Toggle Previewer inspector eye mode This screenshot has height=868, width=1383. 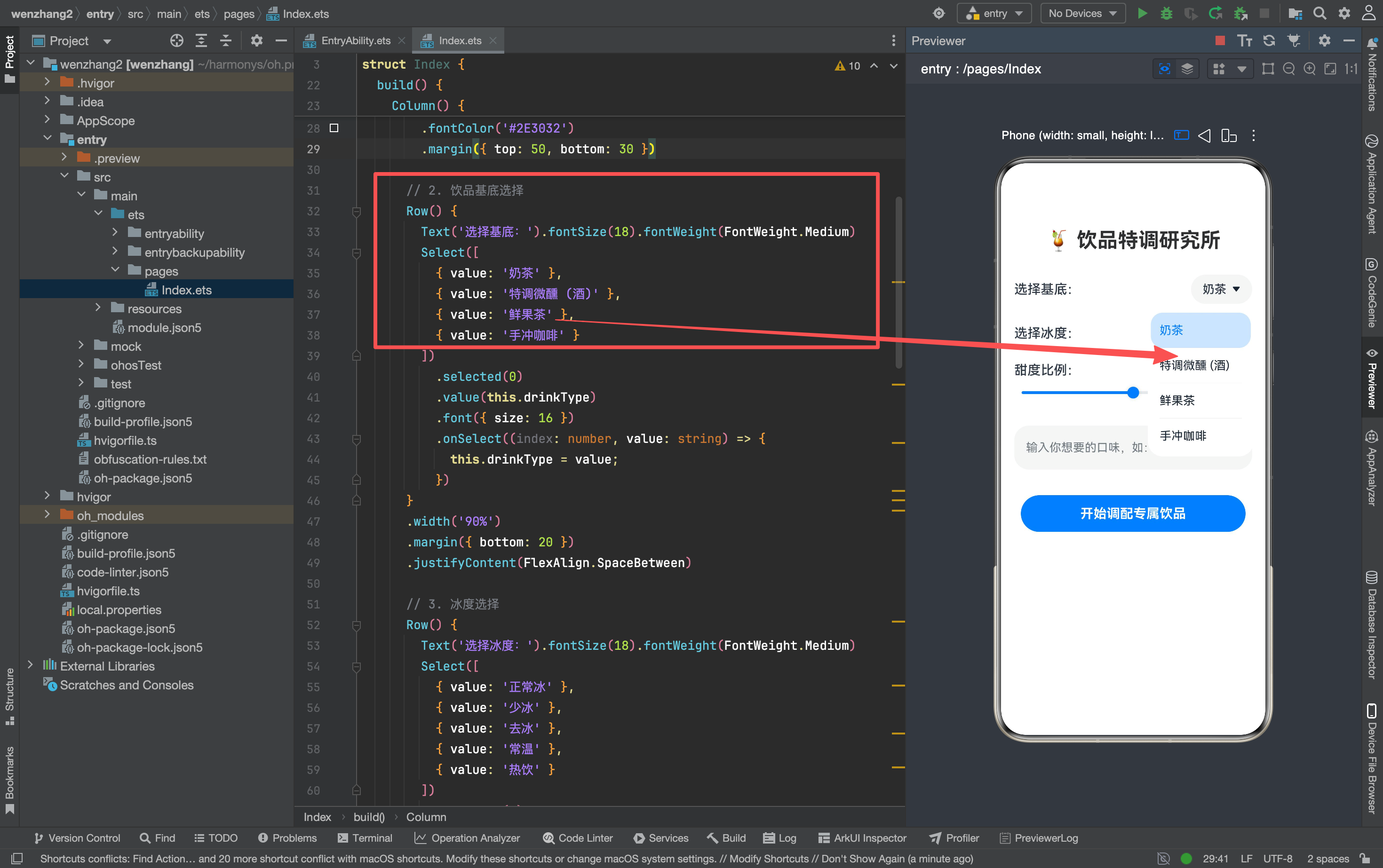point(1164,69)
